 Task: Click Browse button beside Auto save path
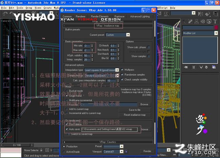[145, 129]
